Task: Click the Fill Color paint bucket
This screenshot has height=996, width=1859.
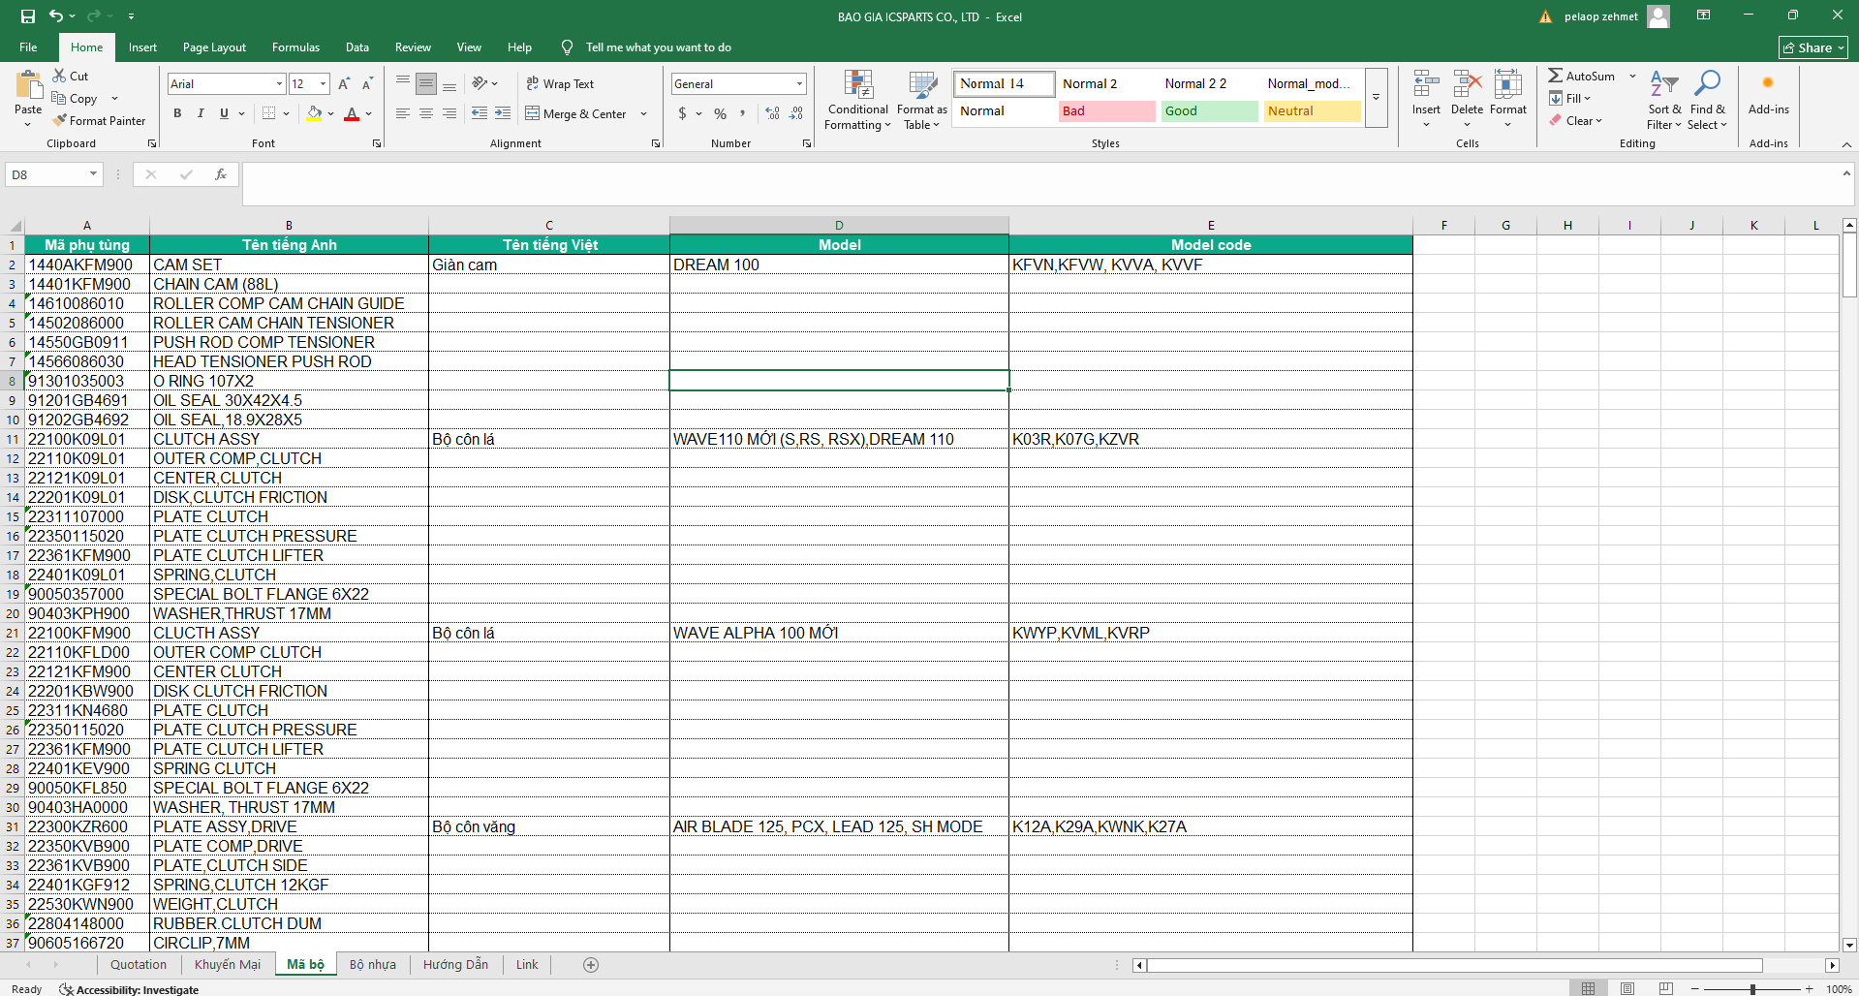Action: click(314, 113)
